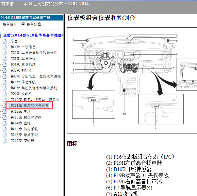The image size is (197, 196).
Task: Click the page icon beside 第9章 发动机
Action: click(x=5, y=94)
